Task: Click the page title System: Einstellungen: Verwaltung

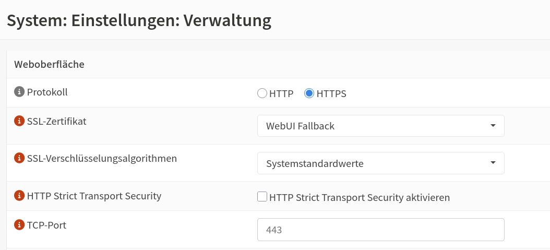Action: pos(139,21)
